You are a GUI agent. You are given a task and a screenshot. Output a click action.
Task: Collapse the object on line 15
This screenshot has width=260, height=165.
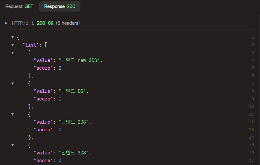tap(13, 145)
